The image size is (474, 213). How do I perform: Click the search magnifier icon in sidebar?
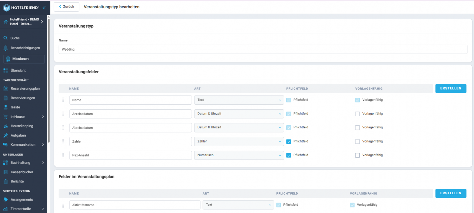[x=5, y=38]
